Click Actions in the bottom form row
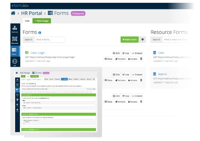Screen dimensions: 200x141 [120, 102]
